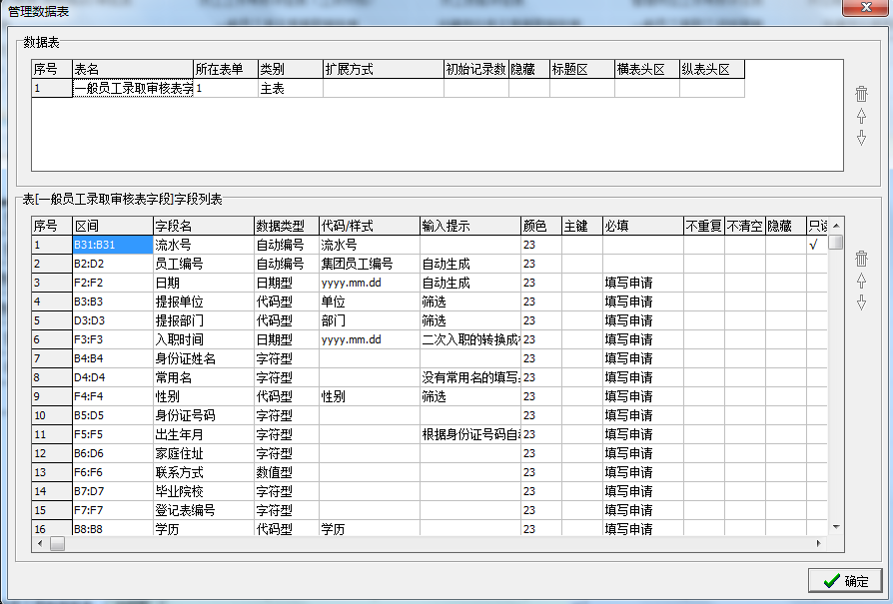Click the 纵表头区 column header
This screenshot has height=604, width=893.
(x=712, y=70)
